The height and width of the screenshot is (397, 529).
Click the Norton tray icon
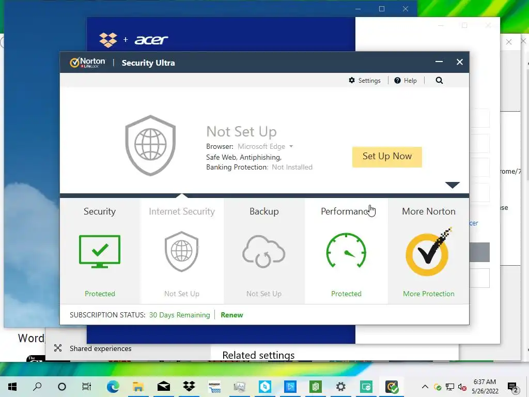[x=438, y=387]
